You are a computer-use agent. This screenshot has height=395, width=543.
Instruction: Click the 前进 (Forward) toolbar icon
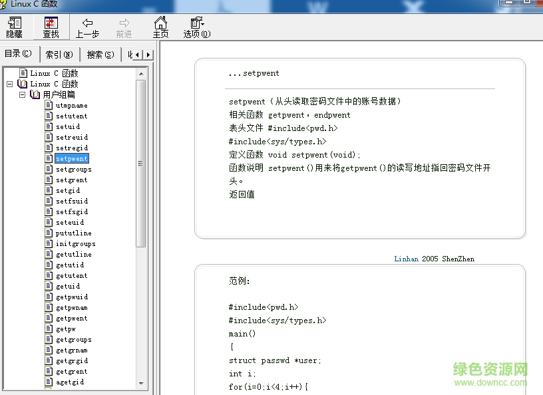(124, 27)
